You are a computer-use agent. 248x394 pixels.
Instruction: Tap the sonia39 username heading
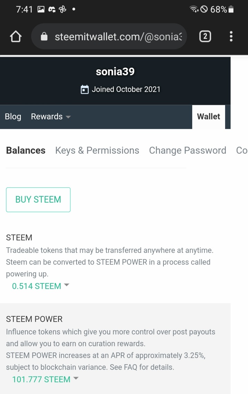pos(115,71)
